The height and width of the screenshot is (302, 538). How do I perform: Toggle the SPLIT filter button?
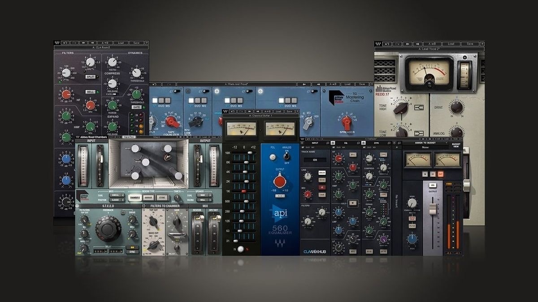coord(91,77)
